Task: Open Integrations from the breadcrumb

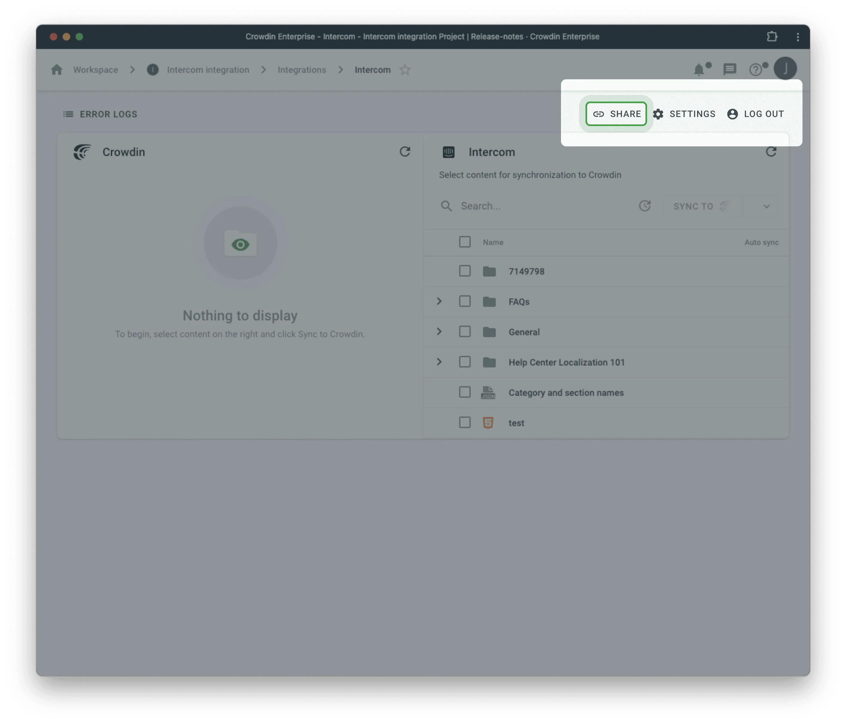Action: point(302,69)
